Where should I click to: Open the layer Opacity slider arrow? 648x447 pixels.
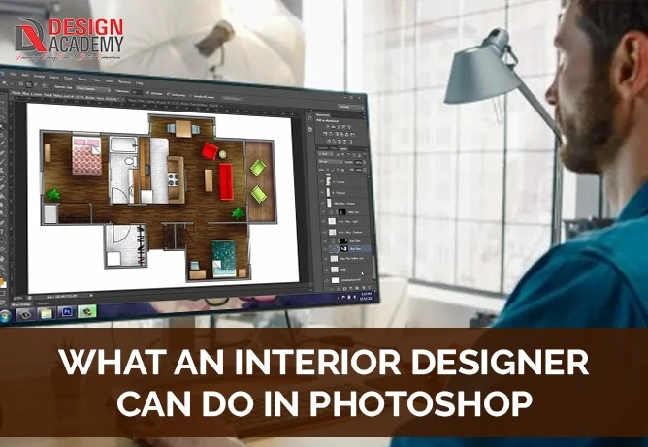[x=365, y=162]
